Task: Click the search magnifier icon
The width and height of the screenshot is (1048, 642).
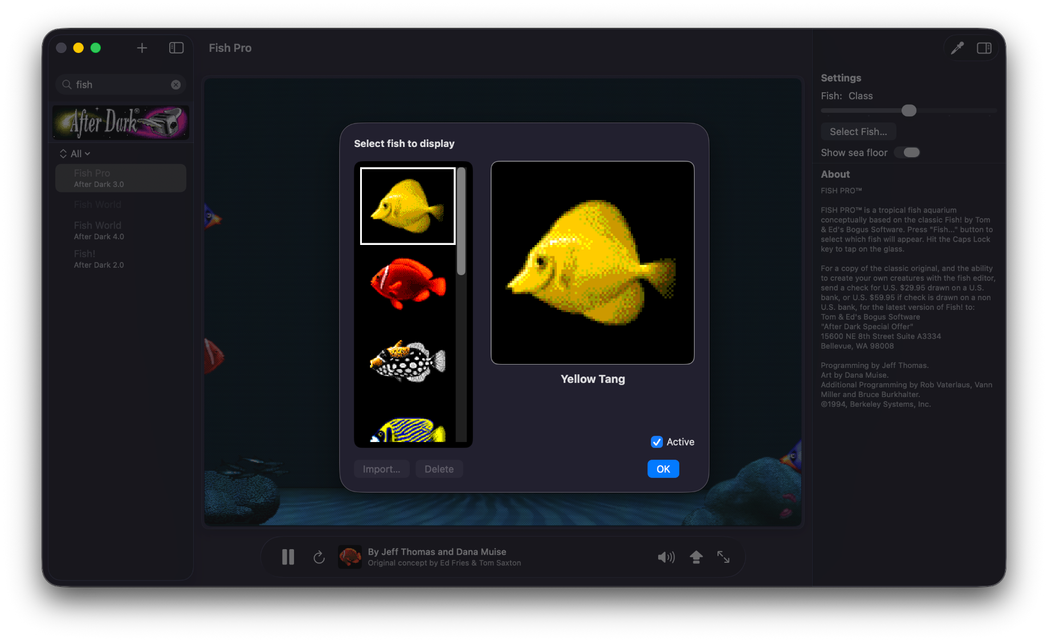Action: (67, 84)
